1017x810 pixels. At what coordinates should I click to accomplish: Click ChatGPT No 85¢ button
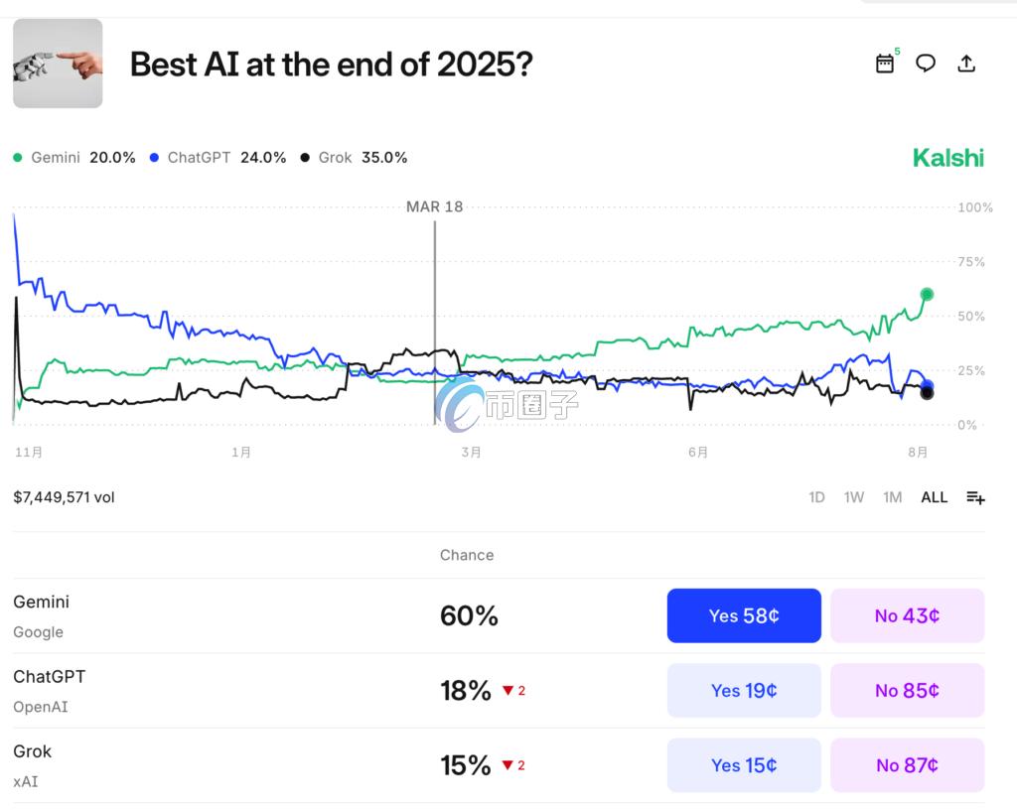907,690
